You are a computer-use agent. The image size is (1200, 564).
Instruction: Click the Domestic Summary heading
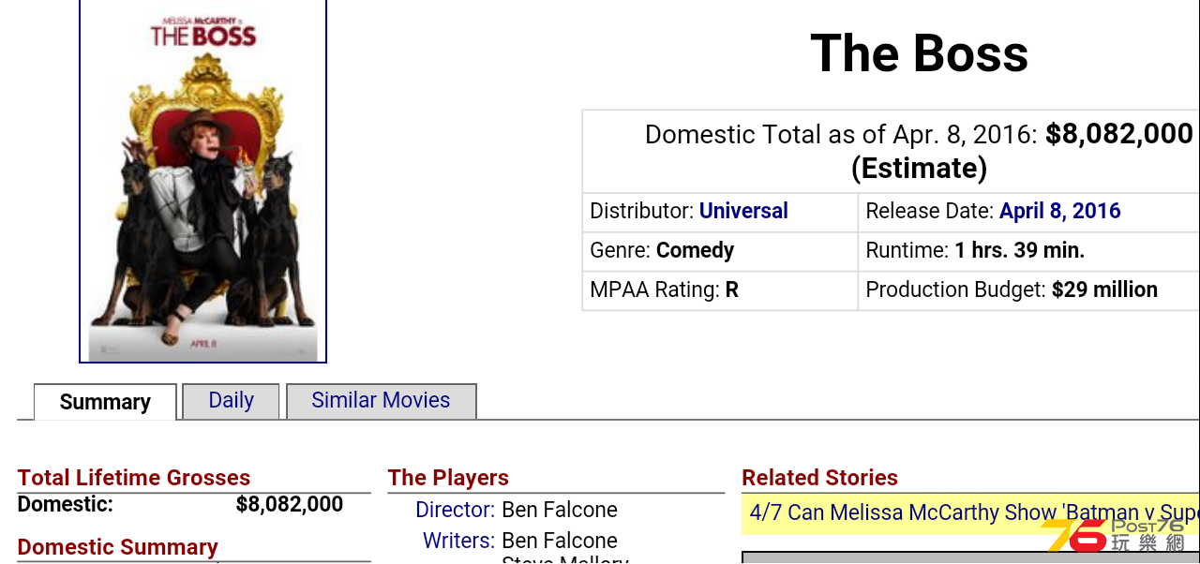click(118, 547)
